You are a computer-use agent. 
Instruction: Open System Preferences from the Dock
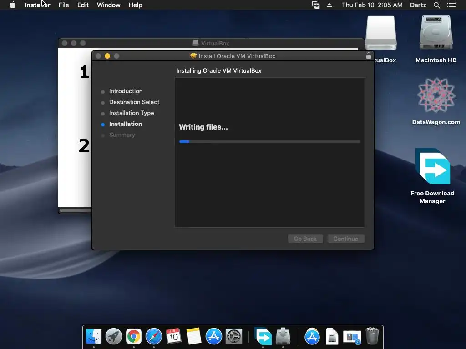click(233, 337)
